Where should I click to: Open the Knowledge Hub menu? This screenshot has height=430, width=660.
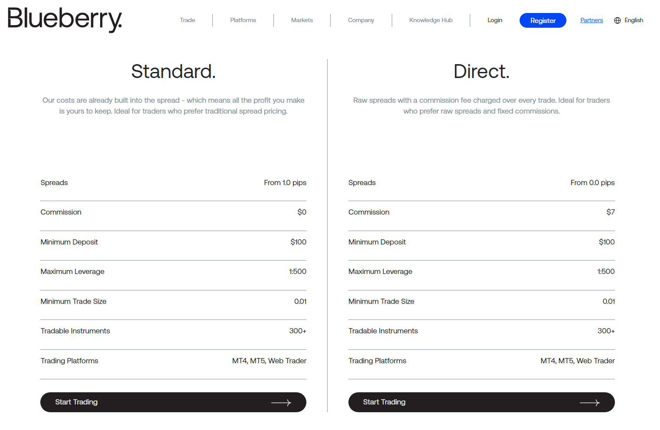tap(431, 20)
